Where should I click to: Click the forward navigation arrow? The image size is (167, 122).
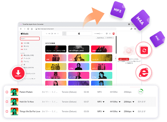[x=24, y=29]
